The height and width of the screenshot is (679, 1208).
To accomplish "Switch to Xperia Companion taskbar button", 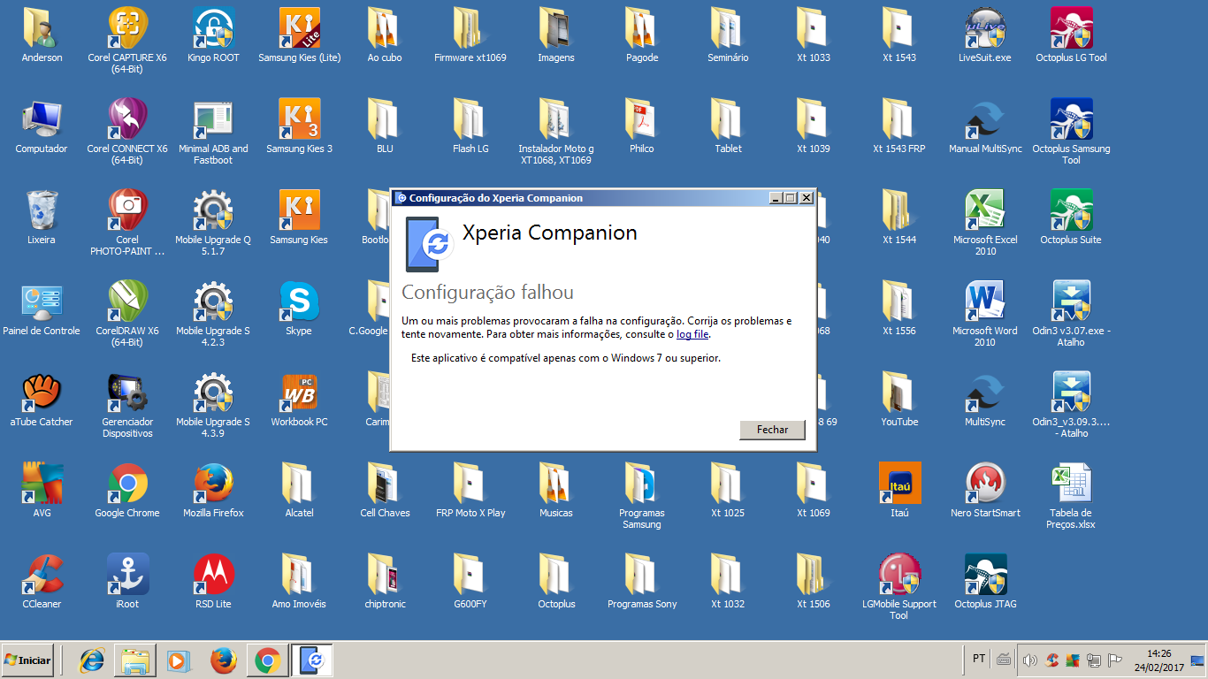I will [x=311, y=660].
